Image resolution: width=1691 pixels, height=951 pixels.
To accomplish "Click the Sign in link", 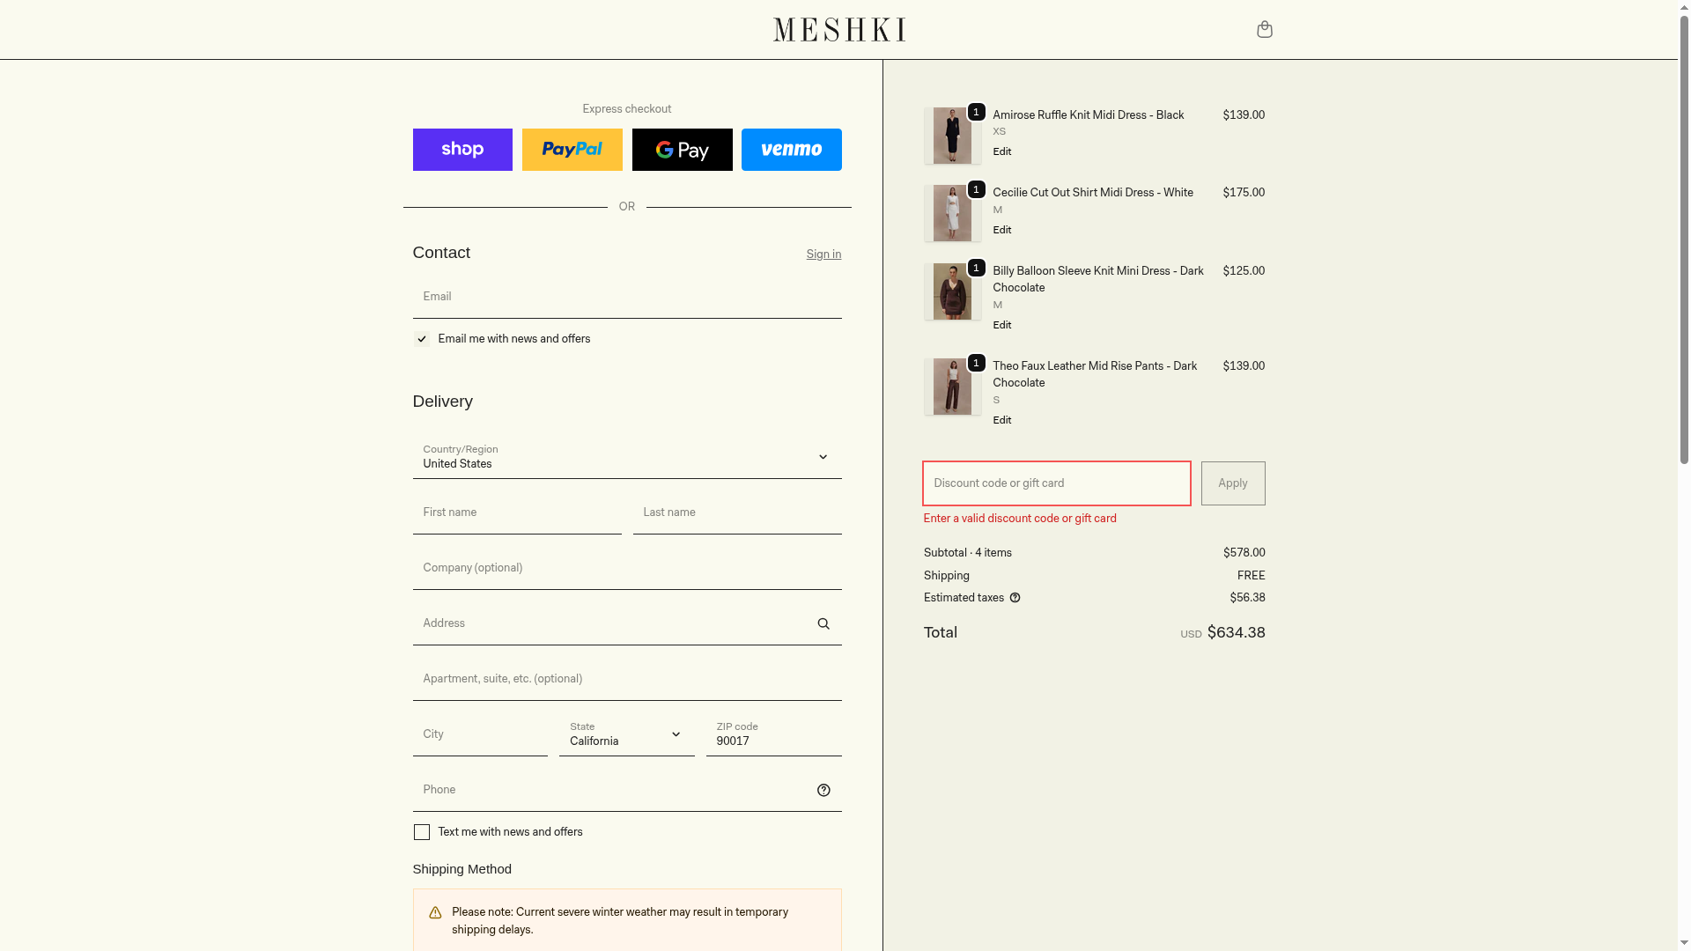I will [x=823, y=254].
